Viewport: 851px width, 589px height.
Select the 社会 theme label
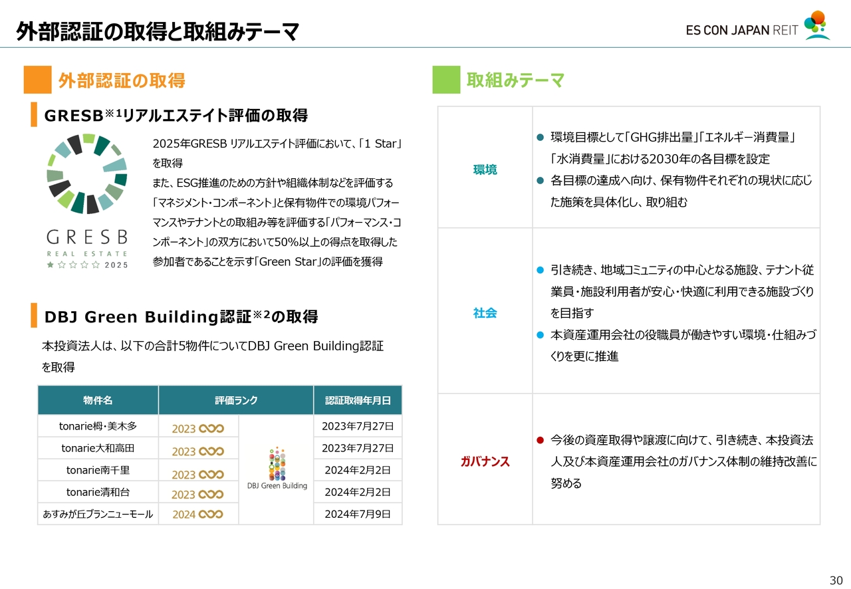(485, 312)
